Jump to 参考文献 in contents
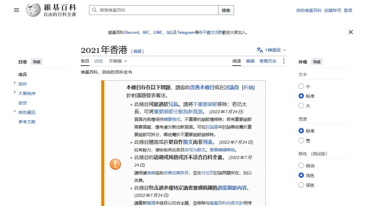 click(27, 122)
